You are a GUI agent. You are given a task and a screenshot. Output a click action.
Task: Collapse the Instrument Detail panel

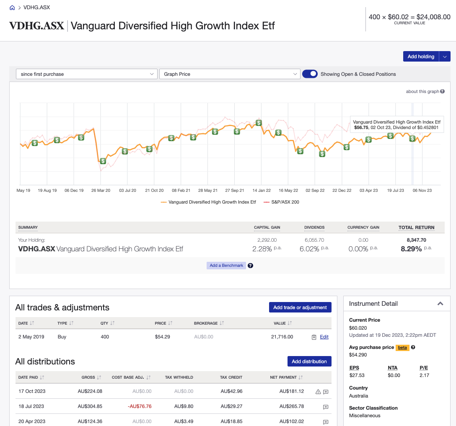coord(440,303)
